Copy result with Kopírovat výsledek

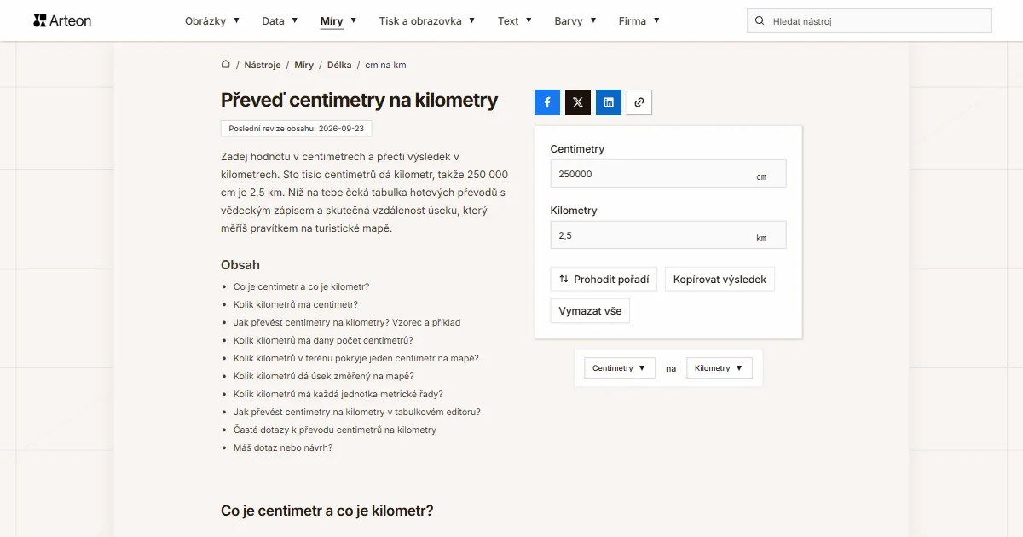720,279
